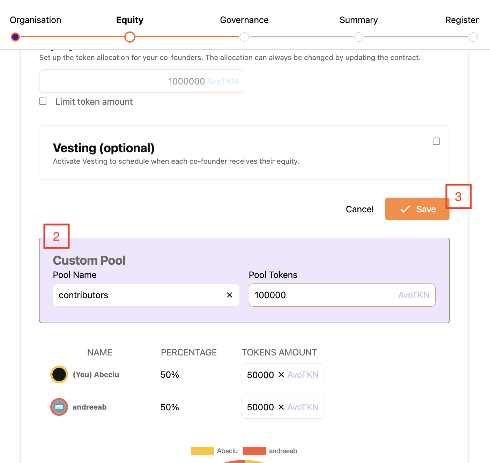490x463 pixels.
Task: Clear andreeab's tokens amount with the X icon
Action: tap(281, 407)
